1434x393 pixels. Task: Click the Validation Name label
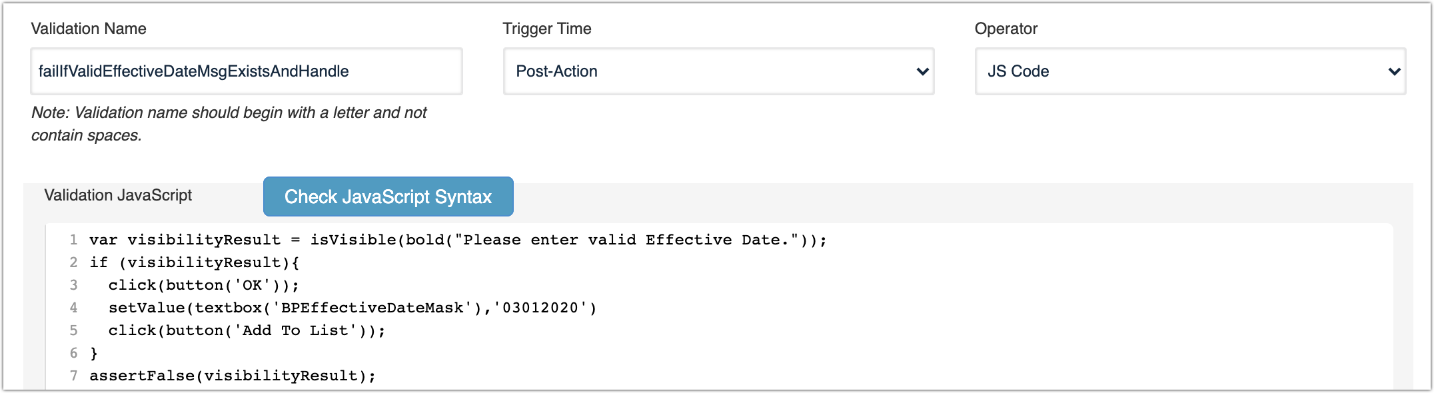89,29
